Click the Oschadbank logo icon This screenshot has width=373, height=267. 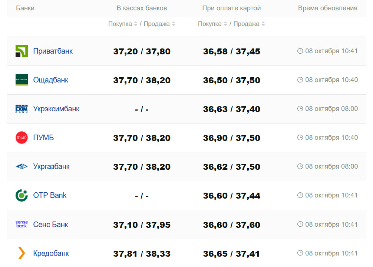tap(22, 80)
